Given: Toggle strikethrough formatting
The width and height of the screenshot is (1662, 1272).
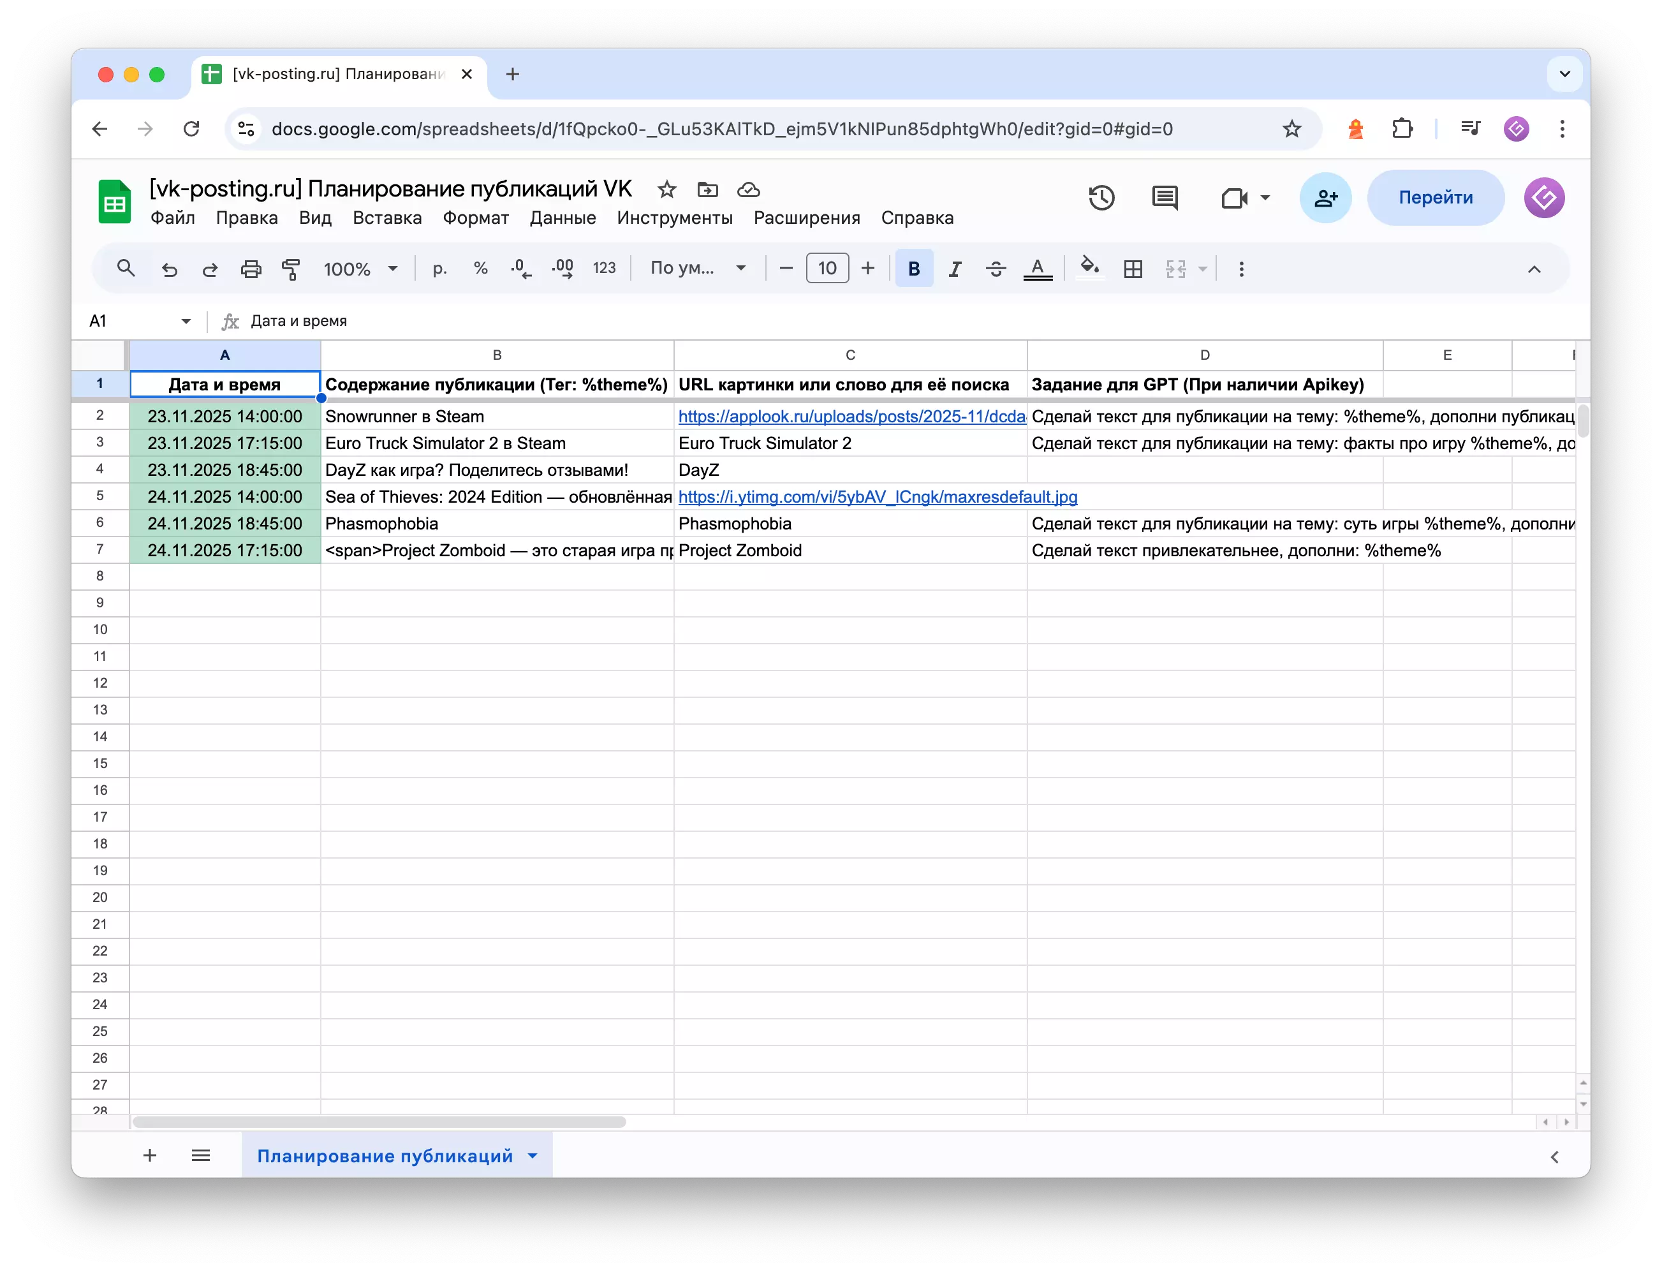Looking at the screenshot, I should [996, 269].
